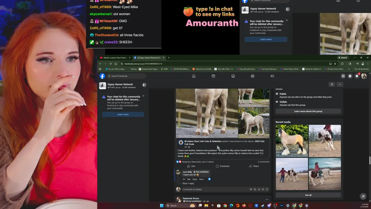Open File Explorer from the taskbar
This screenshot has height=209, width=371.
tap(206, 206)
